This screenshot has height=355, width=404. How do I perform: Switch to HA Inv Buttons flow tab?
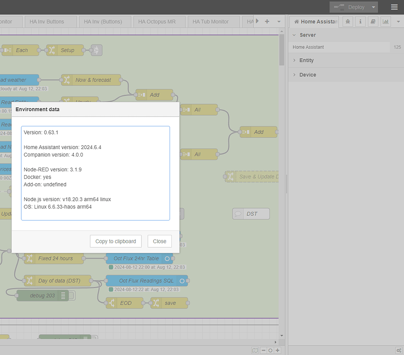point(51,22)
